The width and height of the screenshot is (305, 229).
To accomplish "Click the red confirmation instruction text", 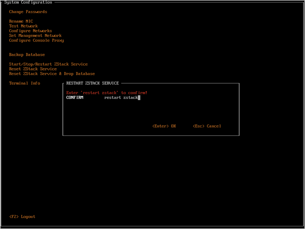I will pyautogui.click(x=107, y=93).
